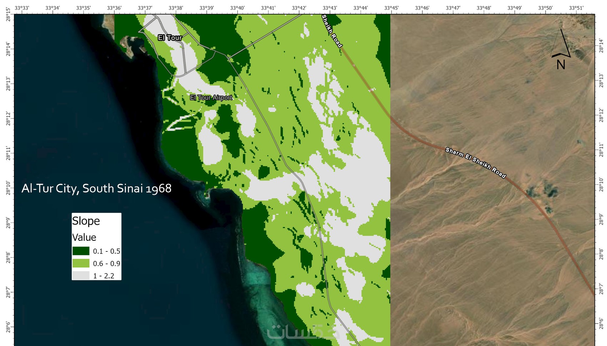Toggle the 1 - 2.2 slope class
The width and height of the screenshot is (607, 346).
click(81, 276)
